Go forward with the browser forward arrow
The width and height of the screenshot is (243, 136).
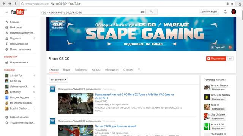tap(9, 3)
